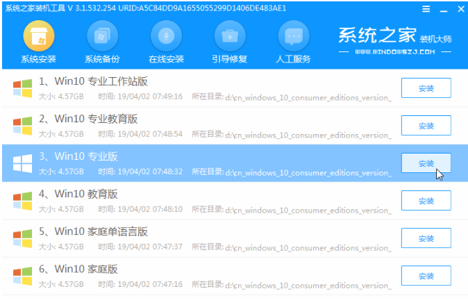468x305 pixels.
Task: Click the timestamp 19/04/02 07:48:10
Action: click(150, 209)
